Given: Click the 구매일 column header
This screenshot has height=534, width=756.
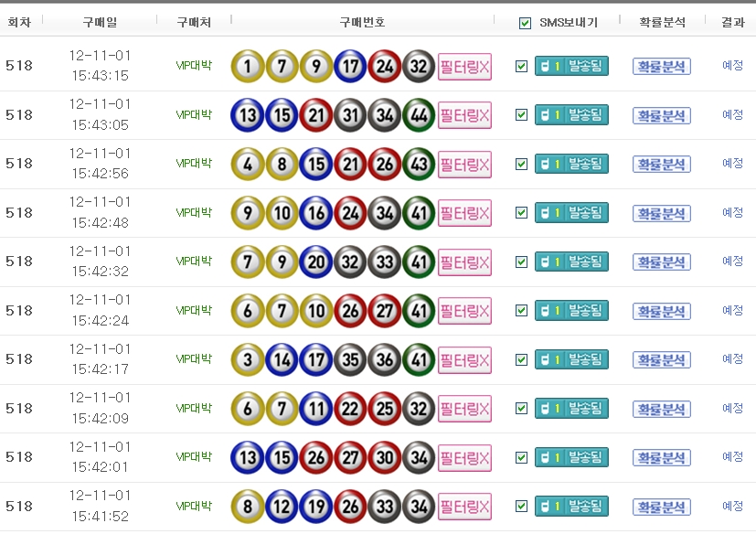Looking at the screenshot, I should pos(100,22).
